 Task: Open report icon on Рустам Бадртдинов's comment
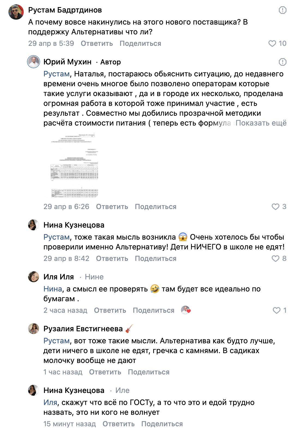pyautogui.click(x=282, y=10)
